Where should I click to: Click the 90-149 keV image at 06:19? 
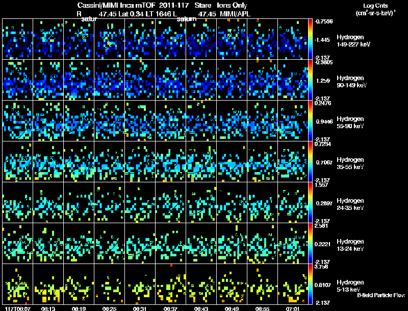[x=79, y=80]
